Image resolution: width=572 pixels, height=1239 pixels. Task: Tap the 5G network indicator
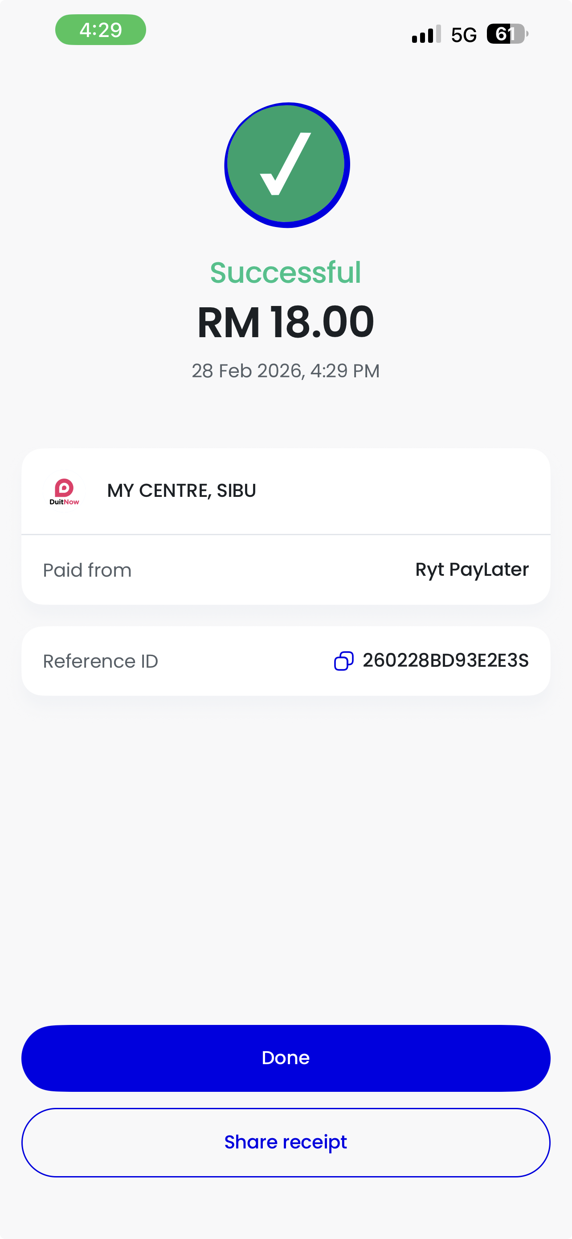point(463,35)
